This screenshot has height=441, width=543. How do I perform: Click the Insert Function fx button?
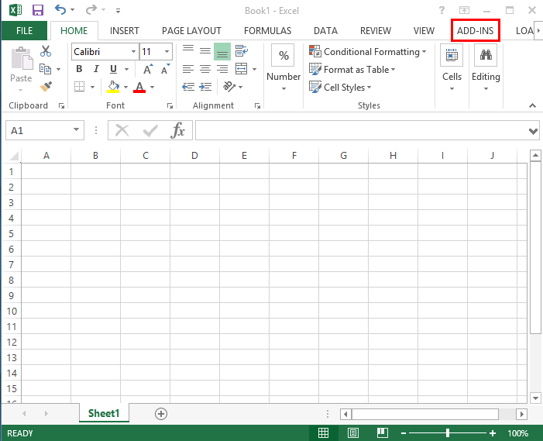coord(178,130)
